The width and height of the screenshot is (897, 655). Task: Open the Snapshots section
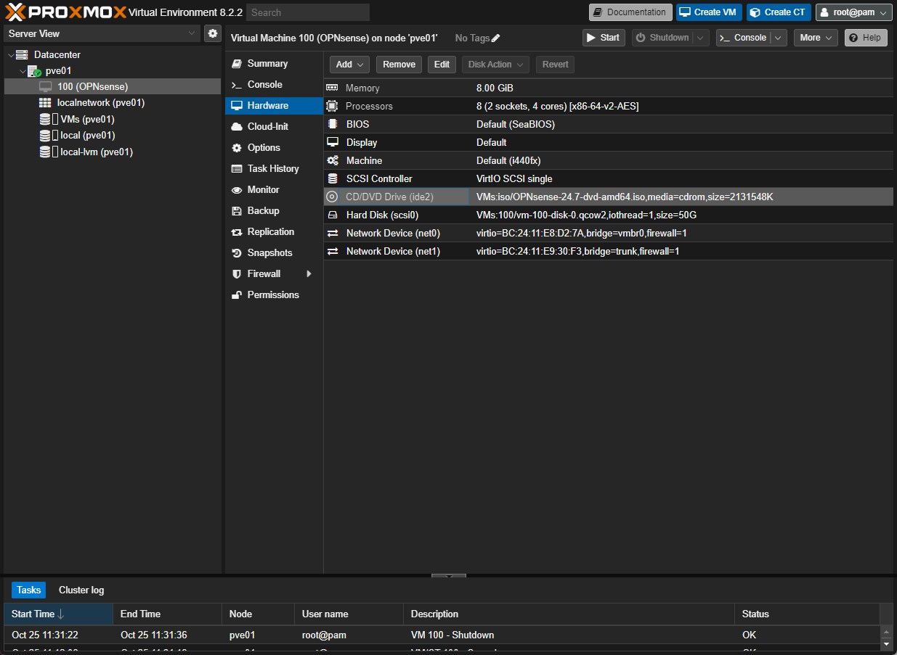coord(269,252)
